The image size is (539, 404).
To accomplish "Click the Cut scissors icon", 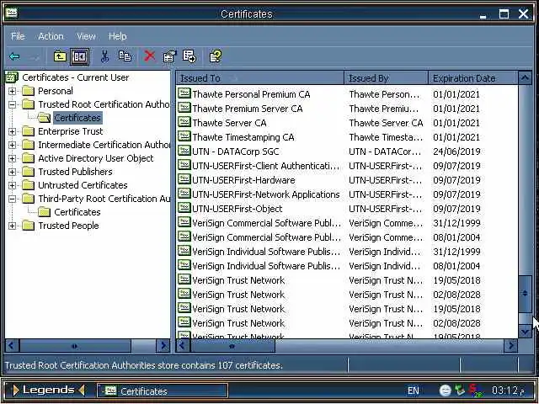I will [104, 56].
